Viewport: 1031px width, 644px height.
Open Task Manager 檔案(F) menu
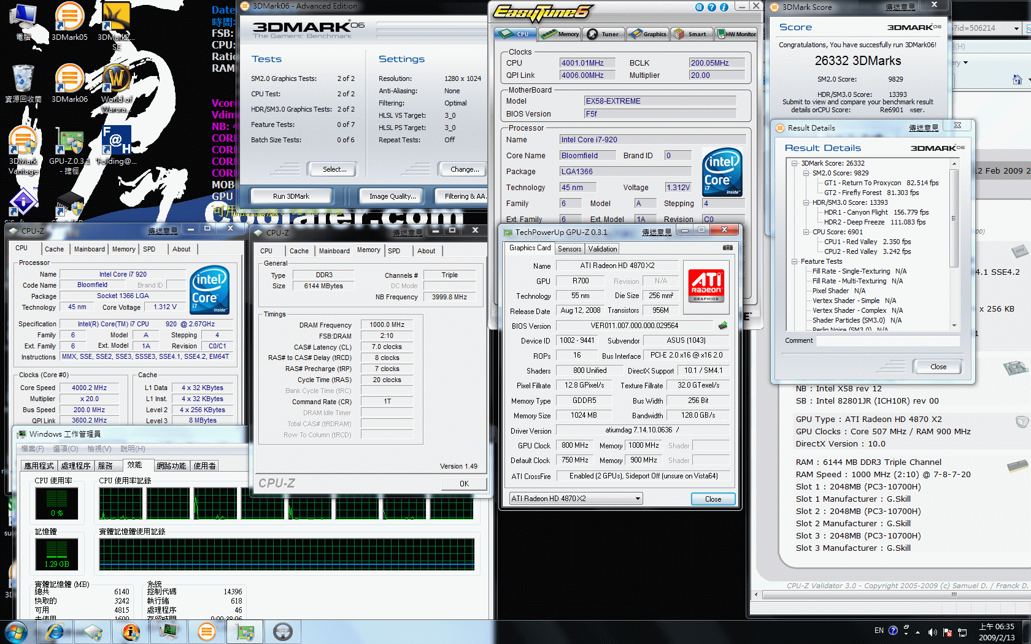click(x=33, y=449)
